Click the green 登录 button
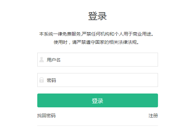This screenshot has height=135, width=189. [98, 100]
